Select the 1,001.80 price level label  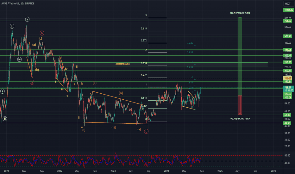288,10
